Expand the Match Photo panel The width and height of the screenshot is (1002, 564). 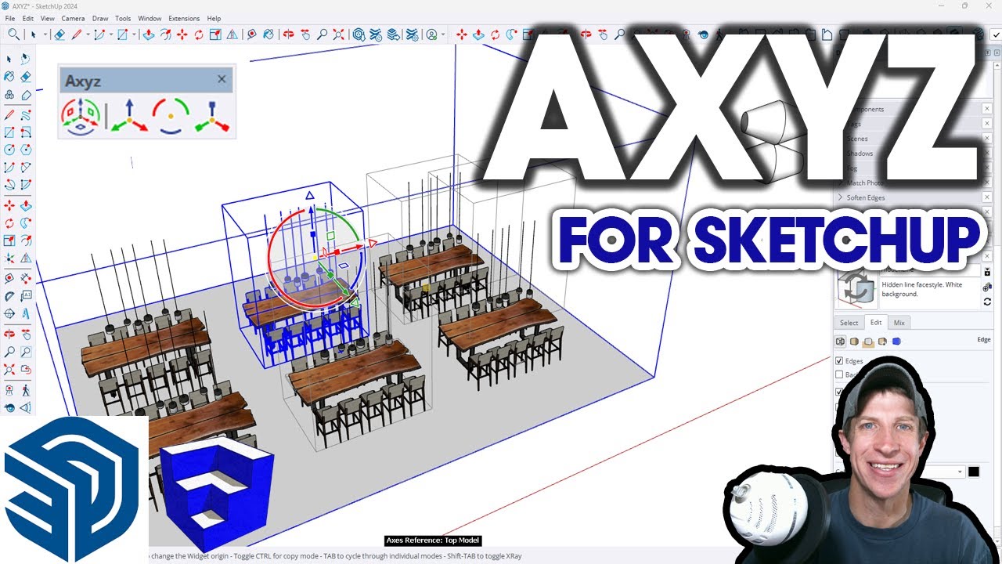click(x=841, y=183)
